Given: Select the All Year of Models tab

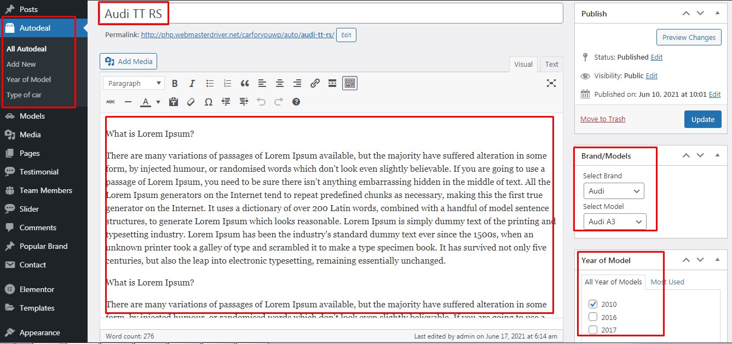Looking at the screenshot, I should click(x=613, y=282).
